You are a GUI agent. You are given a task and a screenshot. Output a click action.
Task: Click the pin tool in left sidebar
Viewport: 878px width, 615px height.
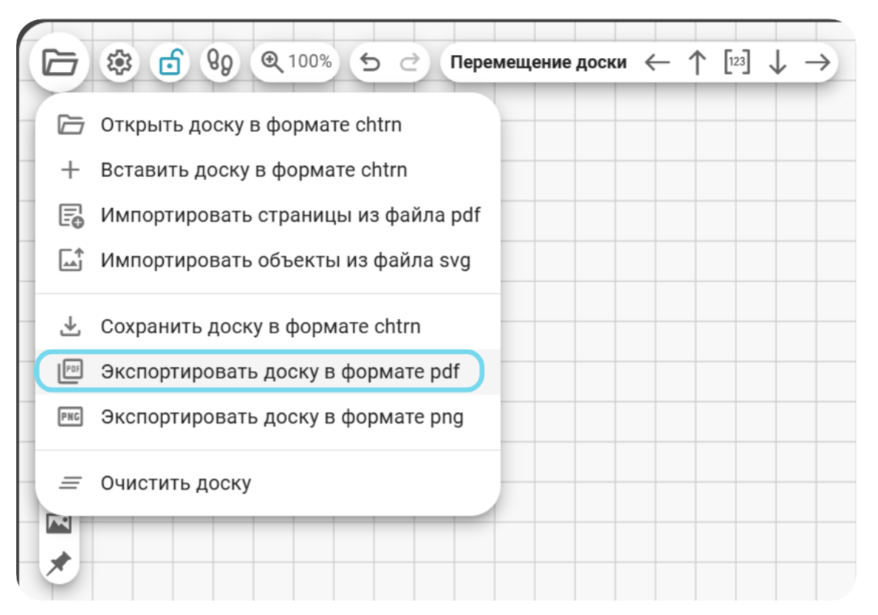coord(59,563)
